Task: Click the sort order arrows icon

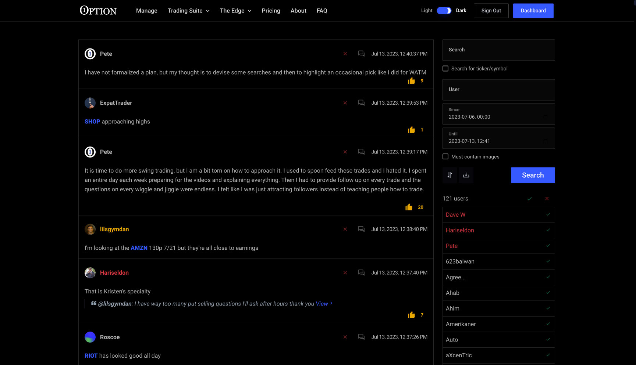Action: tap(450, 175)
